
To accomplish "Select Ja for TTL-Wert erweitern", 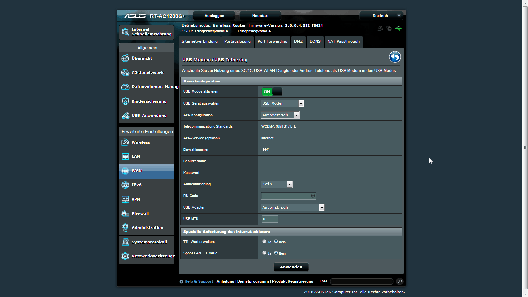I will (264, 242).
